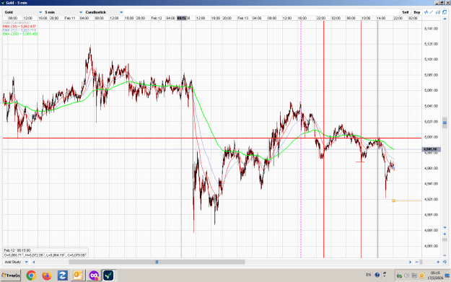
Task: Open the 5 min timeframe dropdown
Action: click(64, 12)
